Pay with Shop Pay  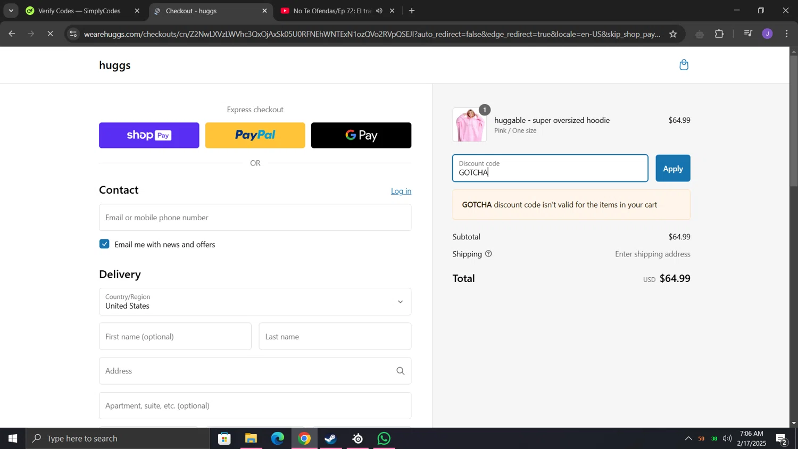pos(149,135)
